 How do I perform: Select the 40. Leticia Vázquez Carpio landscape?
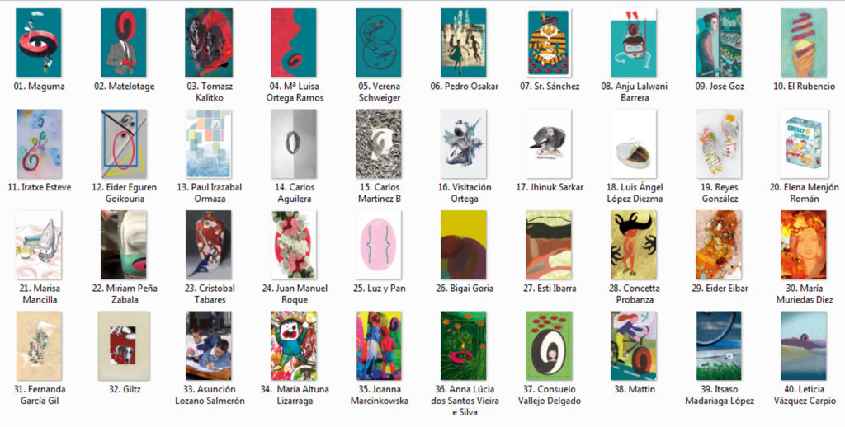[804, 346]
